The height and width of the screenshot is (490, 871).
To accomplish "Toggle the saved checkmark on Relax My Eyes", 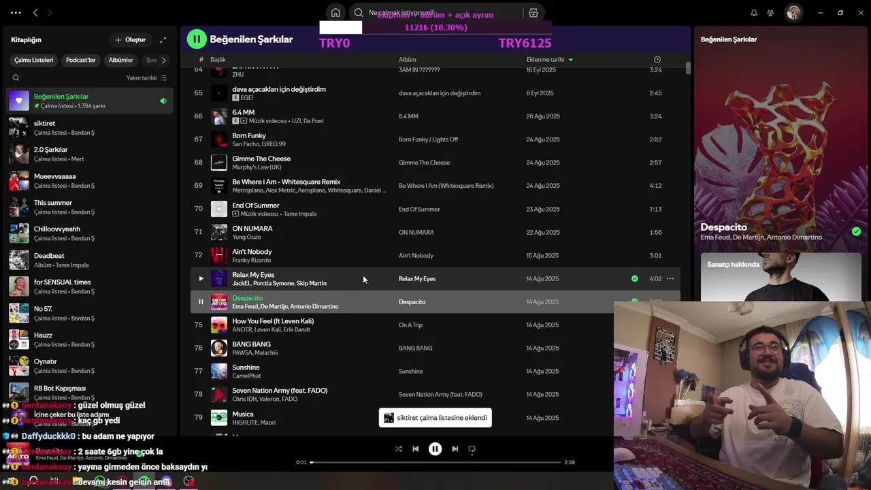I will [634, 278].
